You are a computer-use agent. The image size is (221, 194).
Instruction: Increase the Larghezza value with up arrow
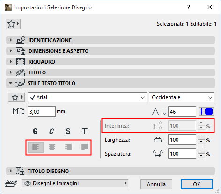201,137
